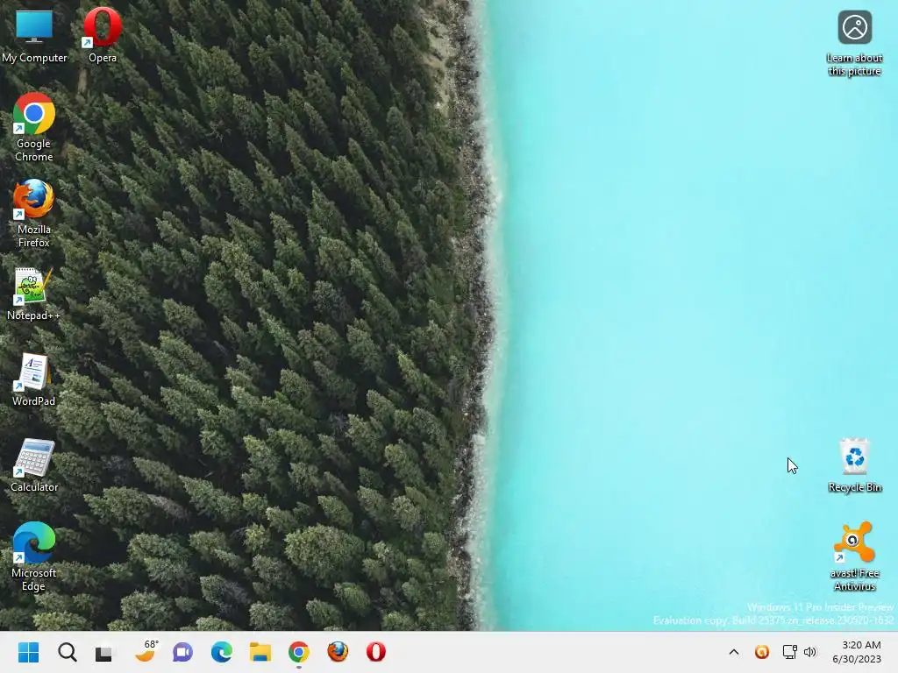This screenshot has height=673, width=898.
Task: Select the Mozilla Firefox desktop shortcut
Action: point(34,213)
